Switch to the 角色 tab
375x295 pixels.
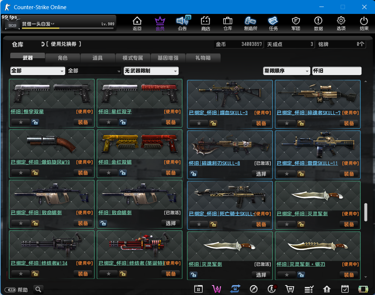coord(63,58)
